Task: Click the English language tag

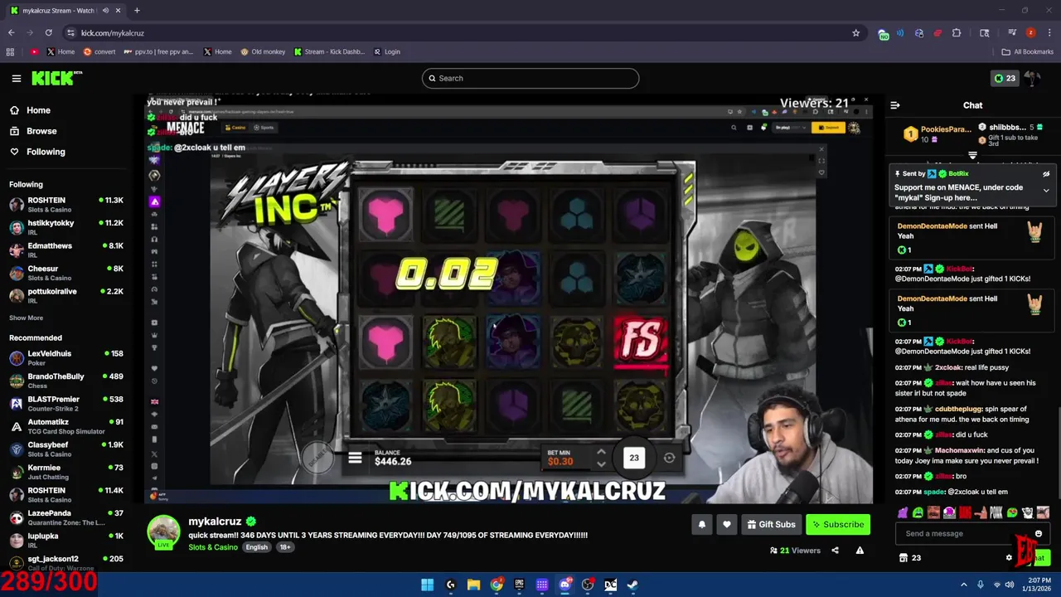Action: point(256,547)
